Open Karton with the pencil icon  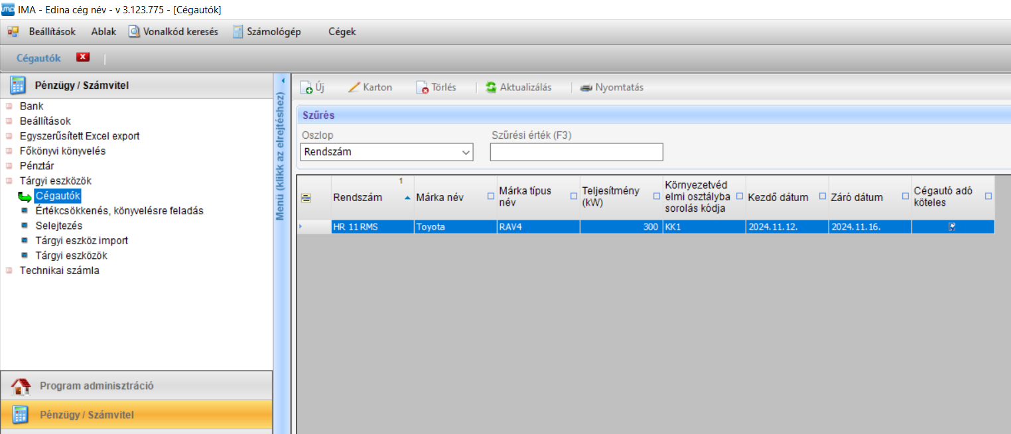[x=354, y=88]
